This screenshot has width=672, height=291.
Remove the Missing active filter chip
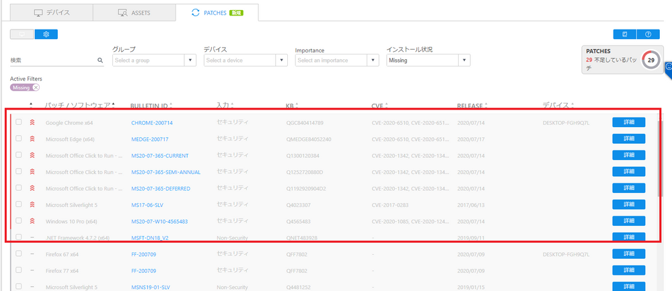pos(36,87)
